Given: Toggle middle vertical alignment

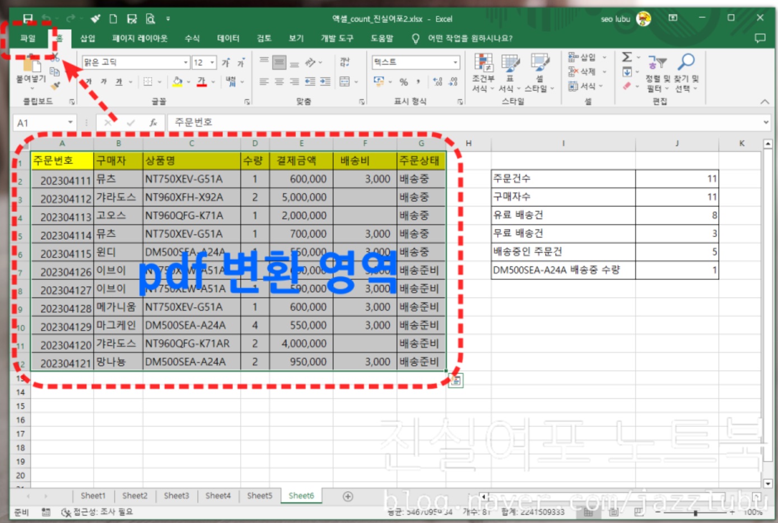Looking at the screenshot, I should (279, 63).
